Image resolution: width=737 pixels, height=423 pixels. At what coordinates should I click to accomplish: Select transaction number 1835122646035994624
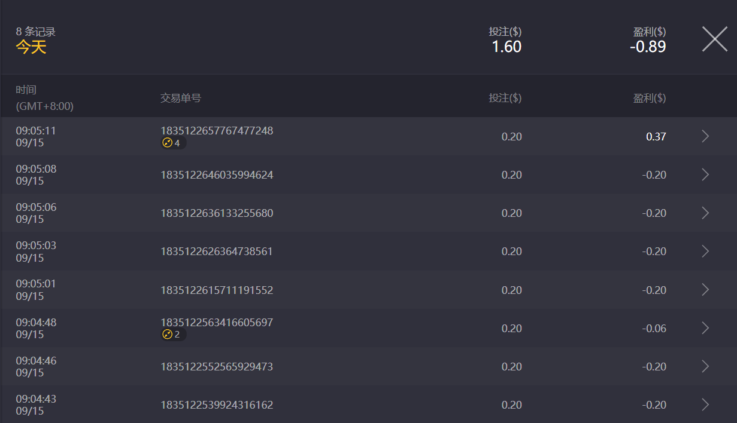217,175
